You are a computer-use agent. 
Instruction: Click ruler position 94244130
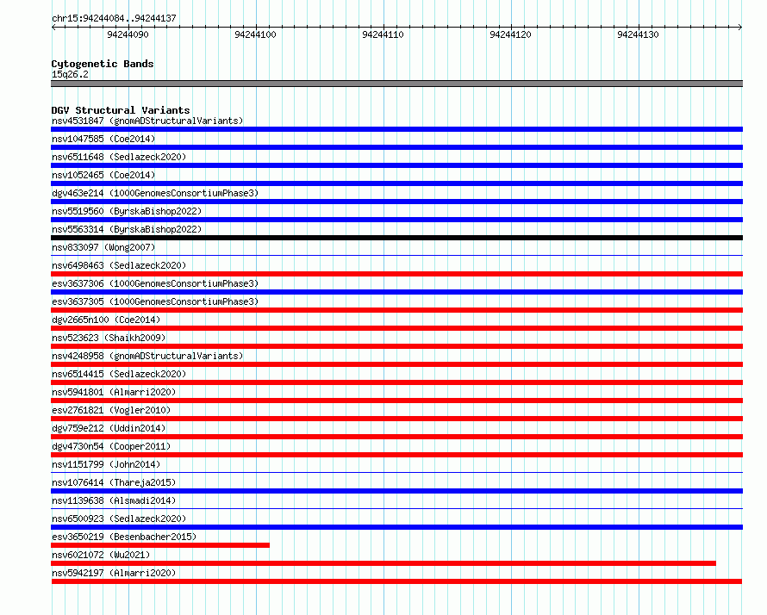(x=639, y=34)
